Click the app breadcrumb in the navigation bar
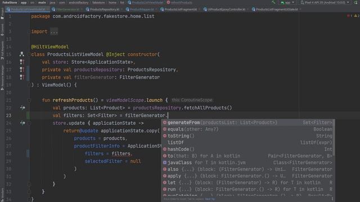The image size is (360, 202). click(x=24, y=2)
